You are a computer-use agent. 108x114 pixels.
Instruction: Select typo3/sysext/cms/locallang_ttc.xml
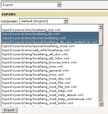pos(50,34)
